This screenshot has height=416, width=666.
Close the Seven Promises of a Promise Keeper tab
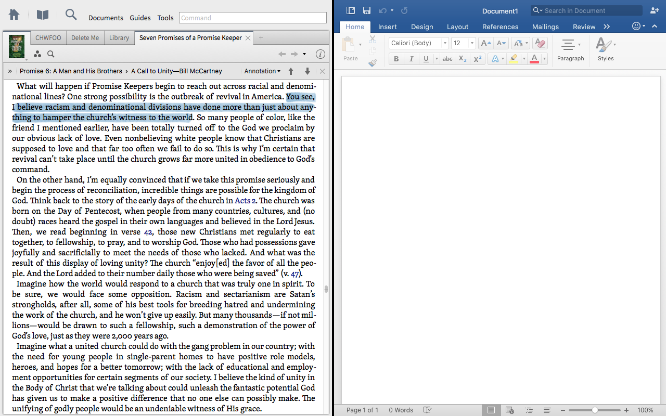point(248,38)
